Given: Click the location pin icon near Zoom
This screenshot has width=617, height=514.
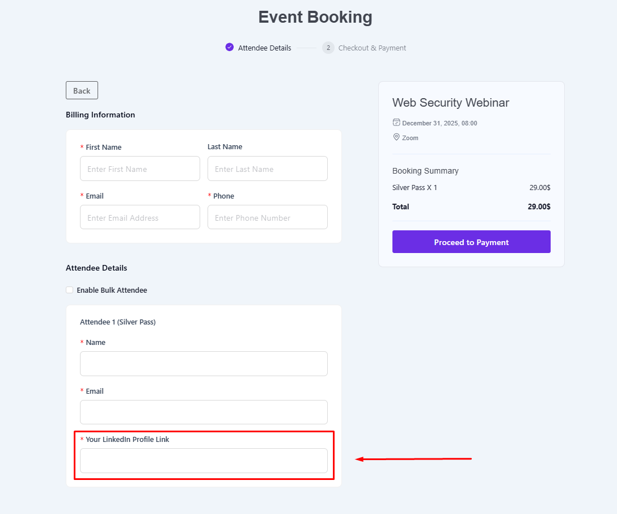Looking at the screenshot, I should tap(396, 137).
